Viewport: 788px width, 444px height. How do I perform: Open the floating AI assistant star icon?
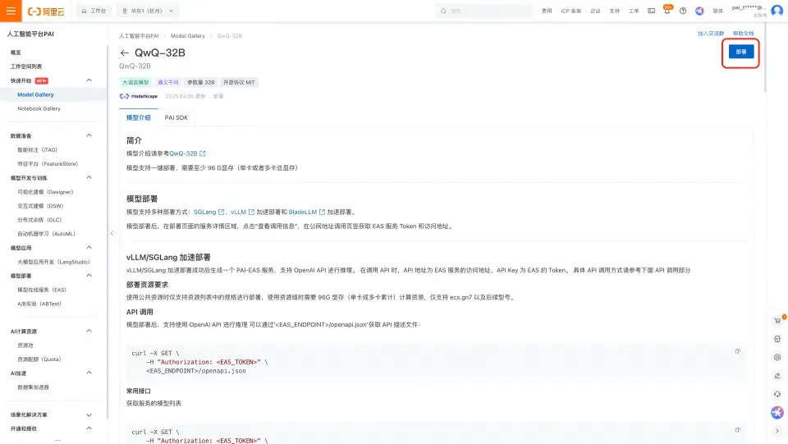[x=777, y=412]
